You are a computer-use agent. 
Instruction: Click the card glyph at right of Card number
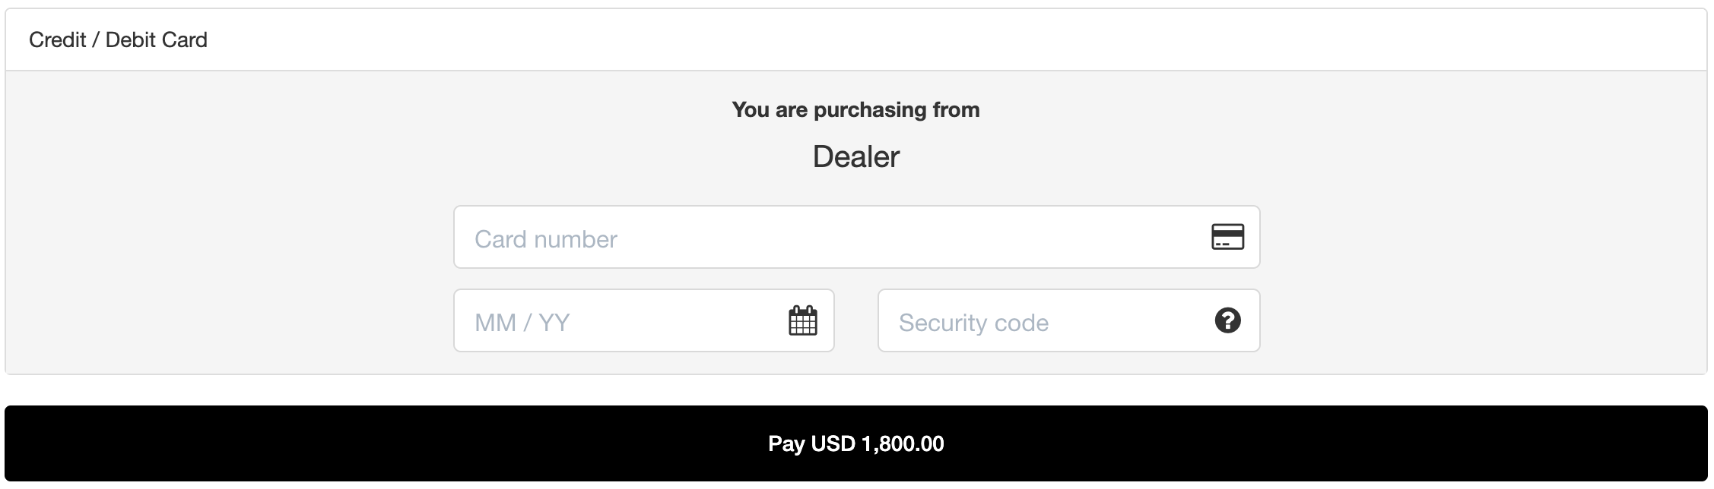point(1227,237)
